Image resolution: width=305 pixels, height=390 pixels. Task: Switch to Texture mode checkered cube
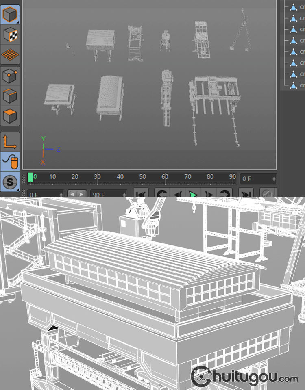click(x=10, y=35)
